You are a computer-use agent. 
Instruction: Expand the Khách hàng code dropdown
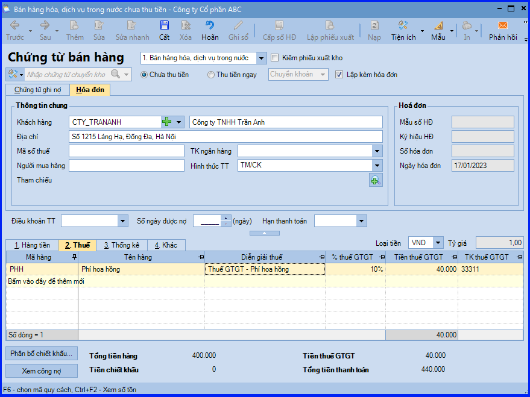pos(179,122)
